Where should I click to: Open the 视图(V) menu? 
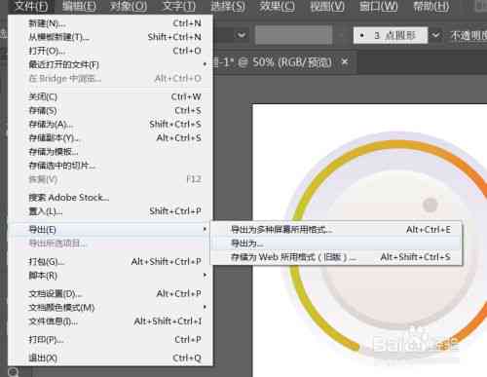pyautogui.click(x=327, y=6)
